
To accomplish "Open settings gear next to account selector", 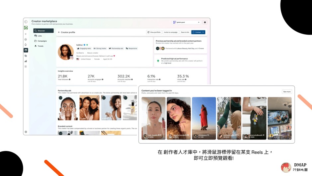I will tap(205, 22).
